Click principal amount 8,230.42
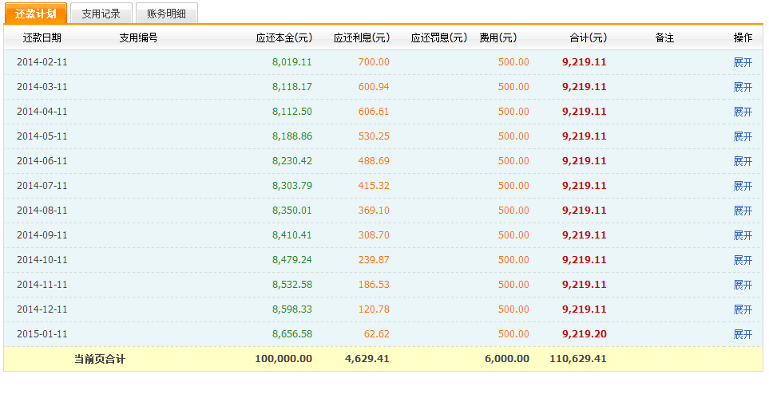The height and width of the screenshot is (394, 769). click(291, 161)
